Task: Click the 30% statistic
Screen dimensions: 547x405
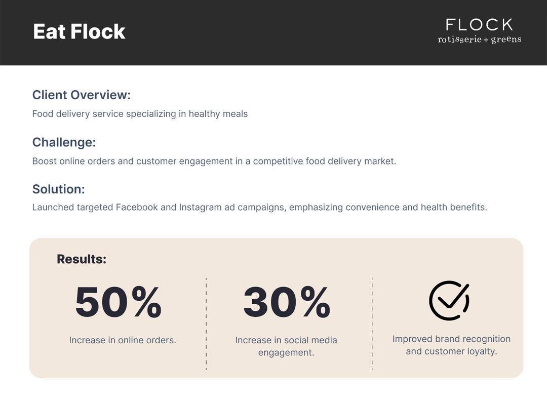Action: pos(287,302)
